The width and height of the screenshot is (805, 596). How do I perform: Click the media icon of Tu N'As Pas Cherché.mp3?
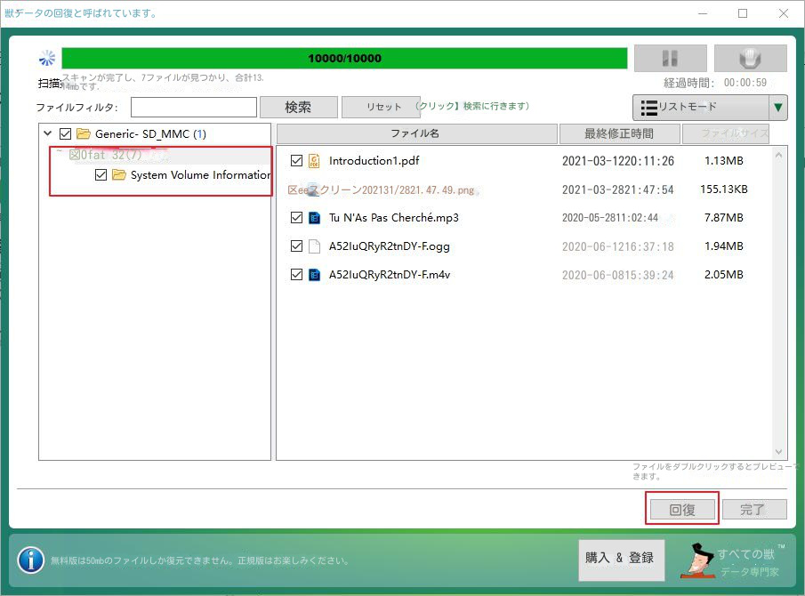[314, 218]
